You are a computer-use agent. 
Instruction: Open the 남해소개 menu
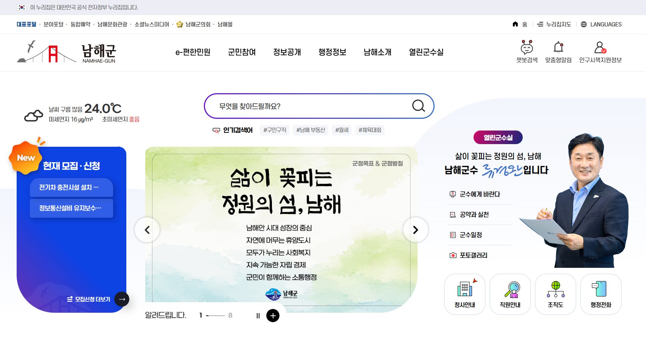377,52
